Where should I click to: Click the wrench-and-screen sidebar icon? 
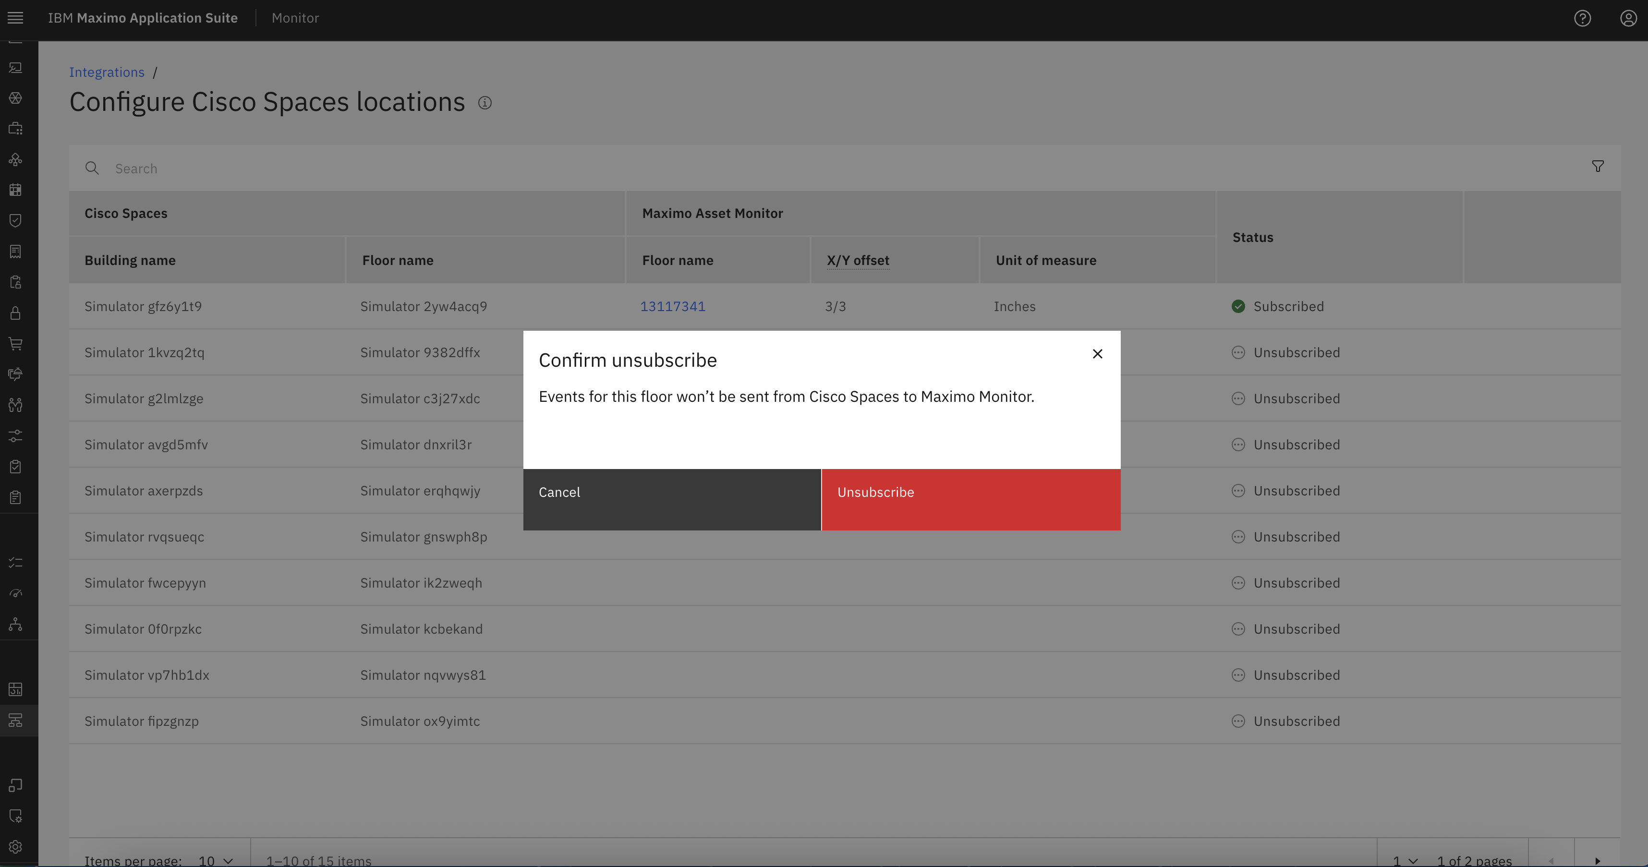coord(15,68)
